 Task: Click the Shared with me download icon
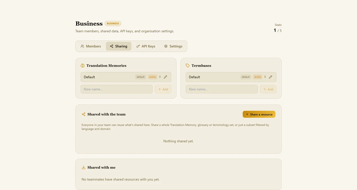(x=83, y=168)
